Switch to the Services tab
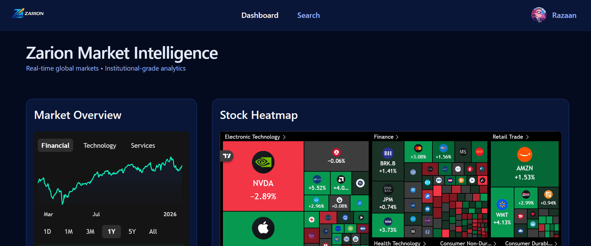This screenshot has height=246, width=591. (143, 145)
